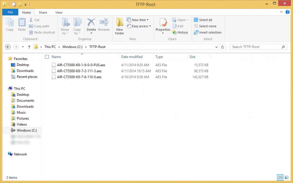This screenshot has width=293, height=183.
Task: Open the Easy access dropdown
Action: (x=139, y=26)
